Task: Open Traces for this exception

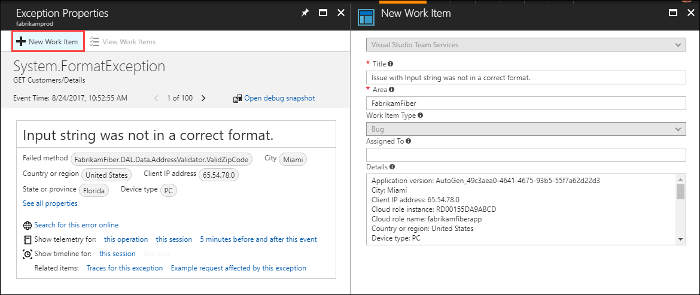Action: pos(124,268)
